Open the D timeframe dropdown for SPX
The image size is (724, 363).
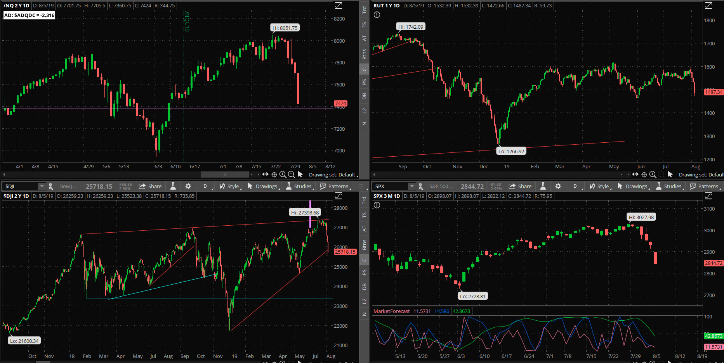point(576,186)
